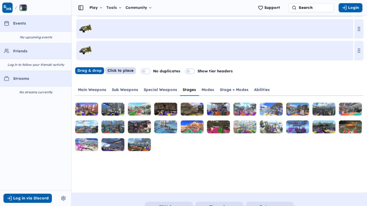Select the Humpback Pump Track stage thumbnail
The image size is (367, 206).
(x=218, y=127)
